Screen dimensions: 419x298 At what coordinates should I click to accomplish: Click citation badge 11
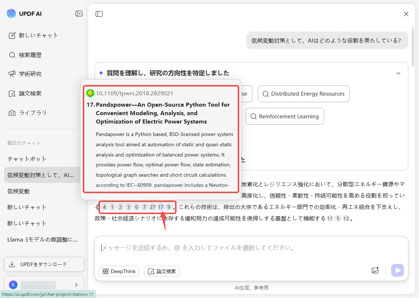(x=330, y=218)
